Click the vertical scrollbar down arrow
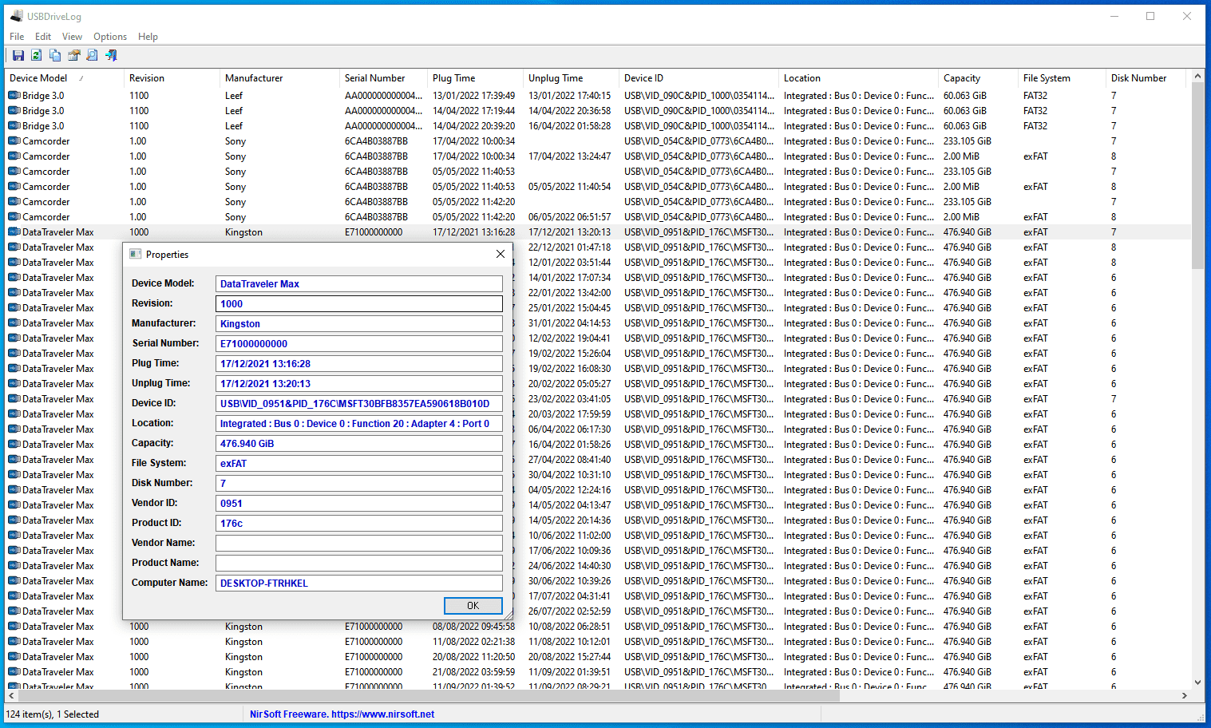Screen dimensions: 1211x728 coord(1197,682)
